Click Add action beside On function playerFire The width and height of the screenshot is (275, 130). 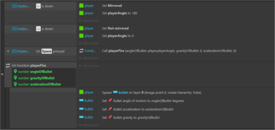89,66
